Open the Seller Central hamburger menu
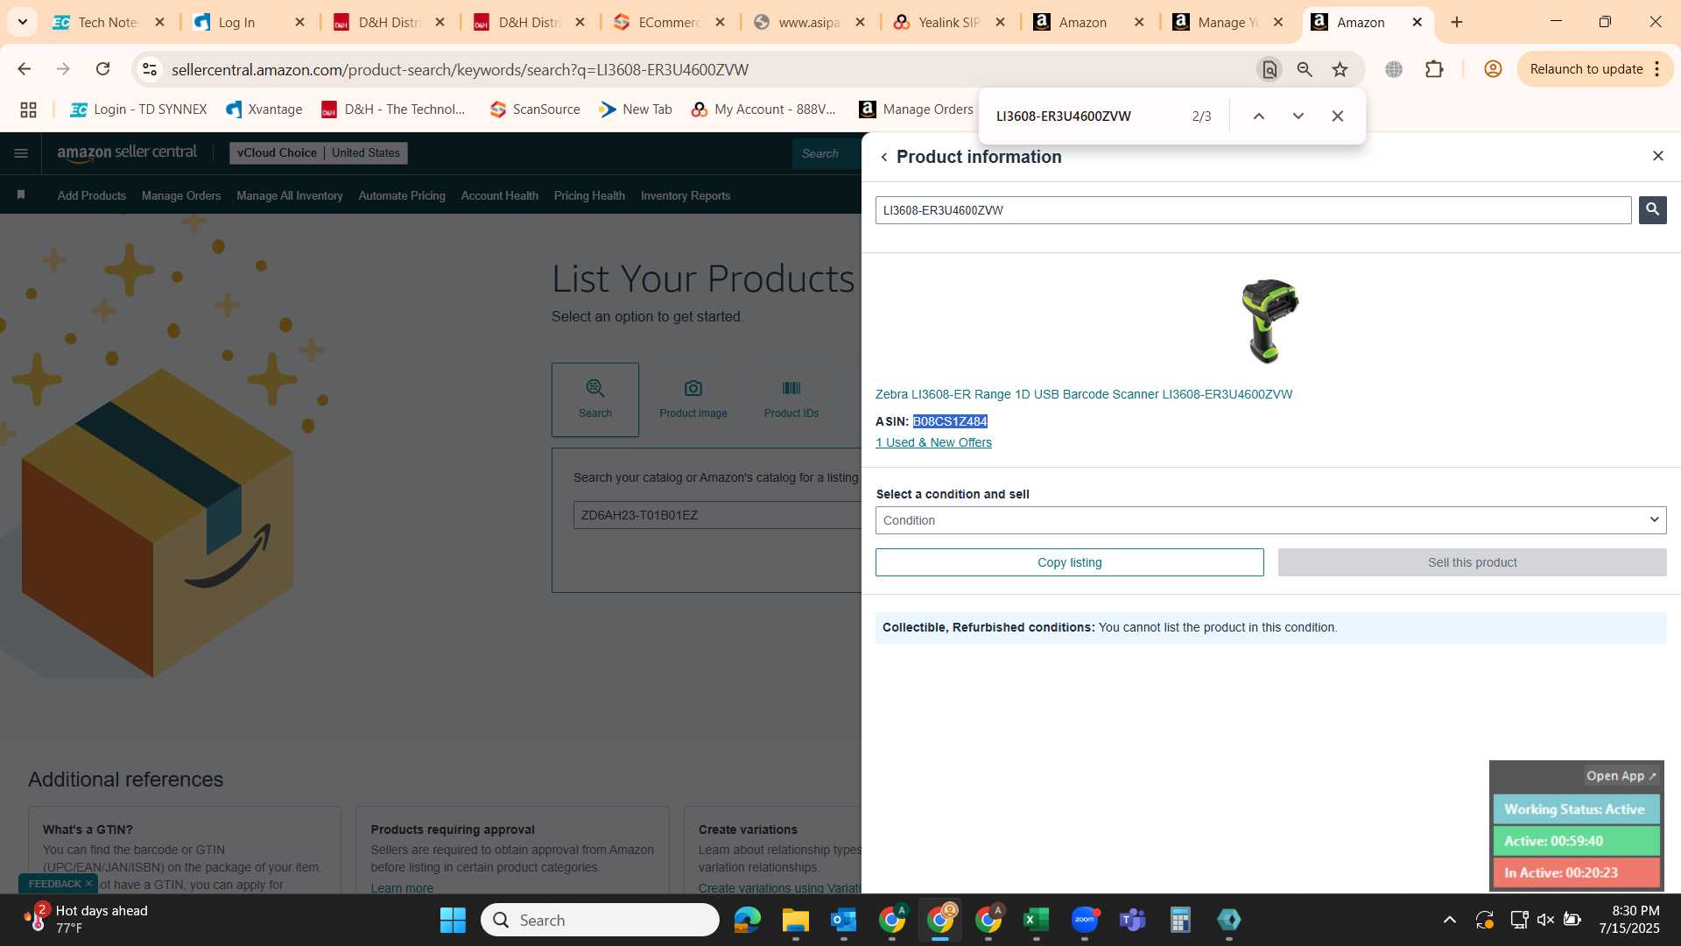 (21, 153)
